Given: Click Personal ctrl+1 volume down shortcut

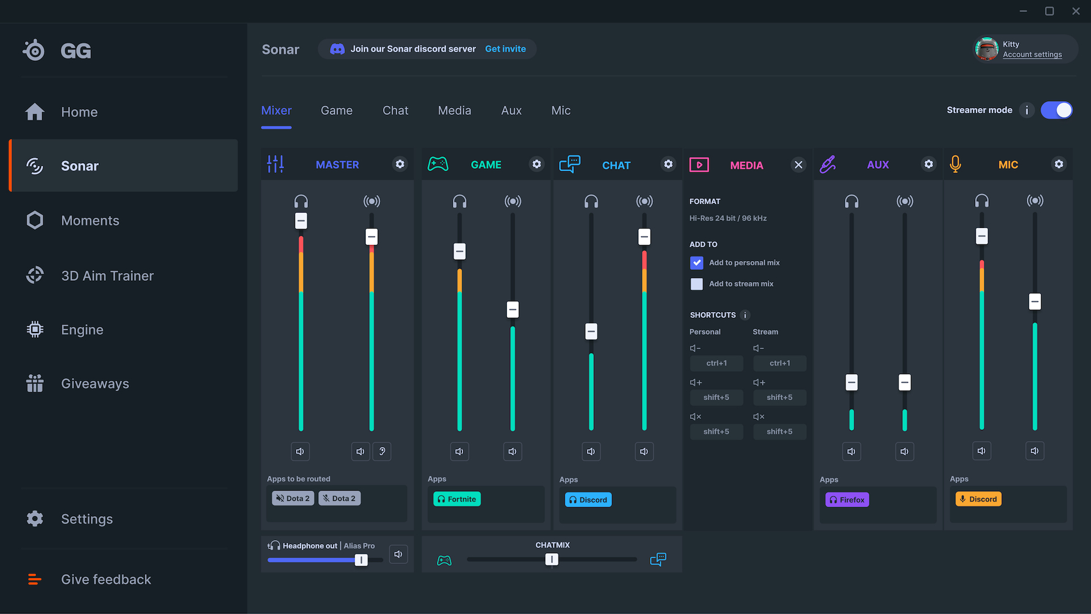Looking at the screenshot, I should tap(716, 363).
